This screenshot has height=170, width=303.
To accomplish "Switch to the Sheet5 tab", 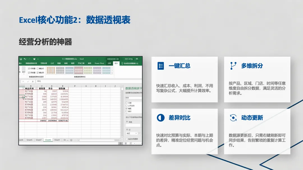I will tap(29, 140).
